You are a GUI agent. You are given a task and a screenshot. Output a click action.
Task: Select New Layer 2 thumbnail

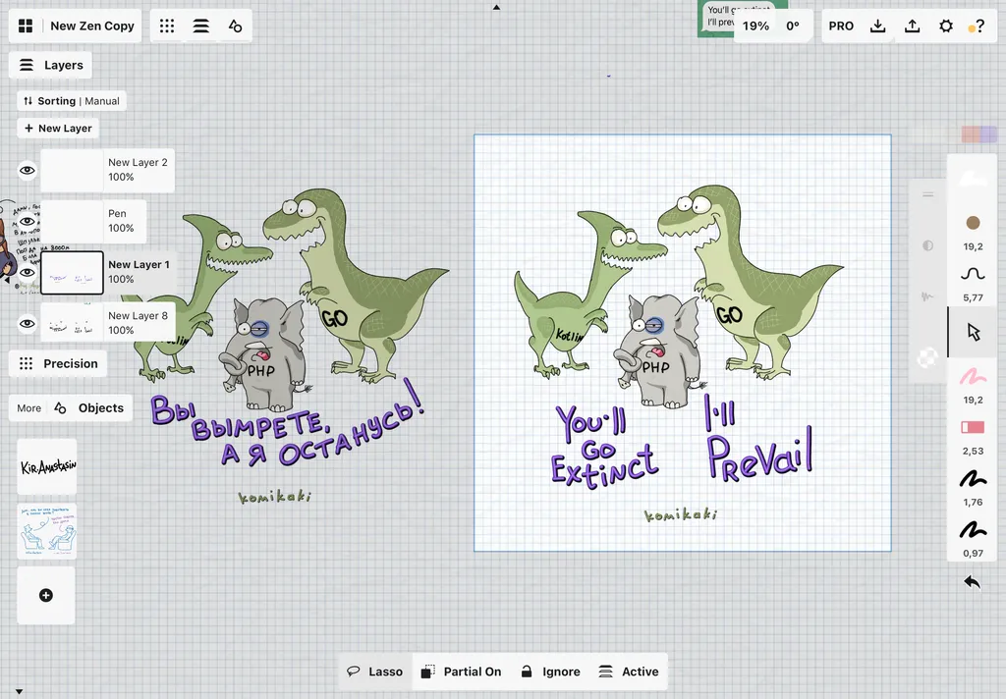pos(72,170)
